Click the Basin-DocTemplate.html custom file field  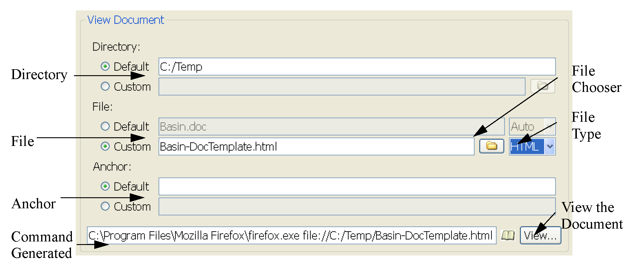316,147
